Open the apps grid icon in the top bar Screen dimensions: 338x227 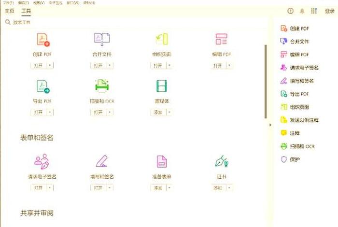pyautogui.click(x=314, y=11)
